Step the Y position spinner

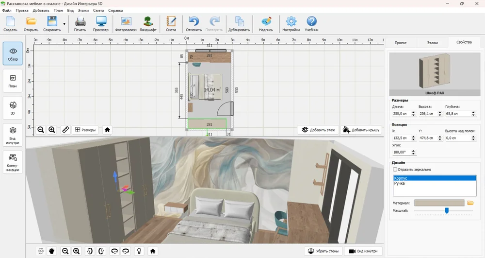point(440,138)
